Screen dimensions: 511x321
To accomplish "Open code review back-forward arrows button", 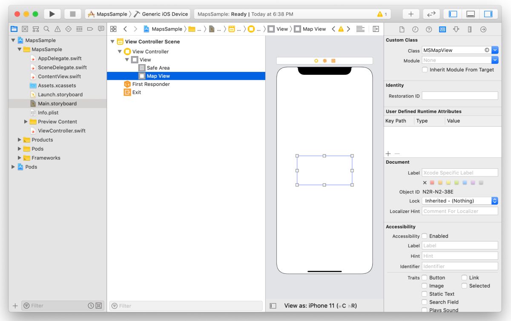I will point(431,14).
